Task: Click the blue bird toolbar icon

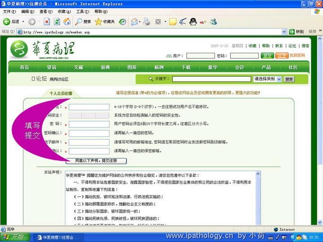Action: click(183, 22)
